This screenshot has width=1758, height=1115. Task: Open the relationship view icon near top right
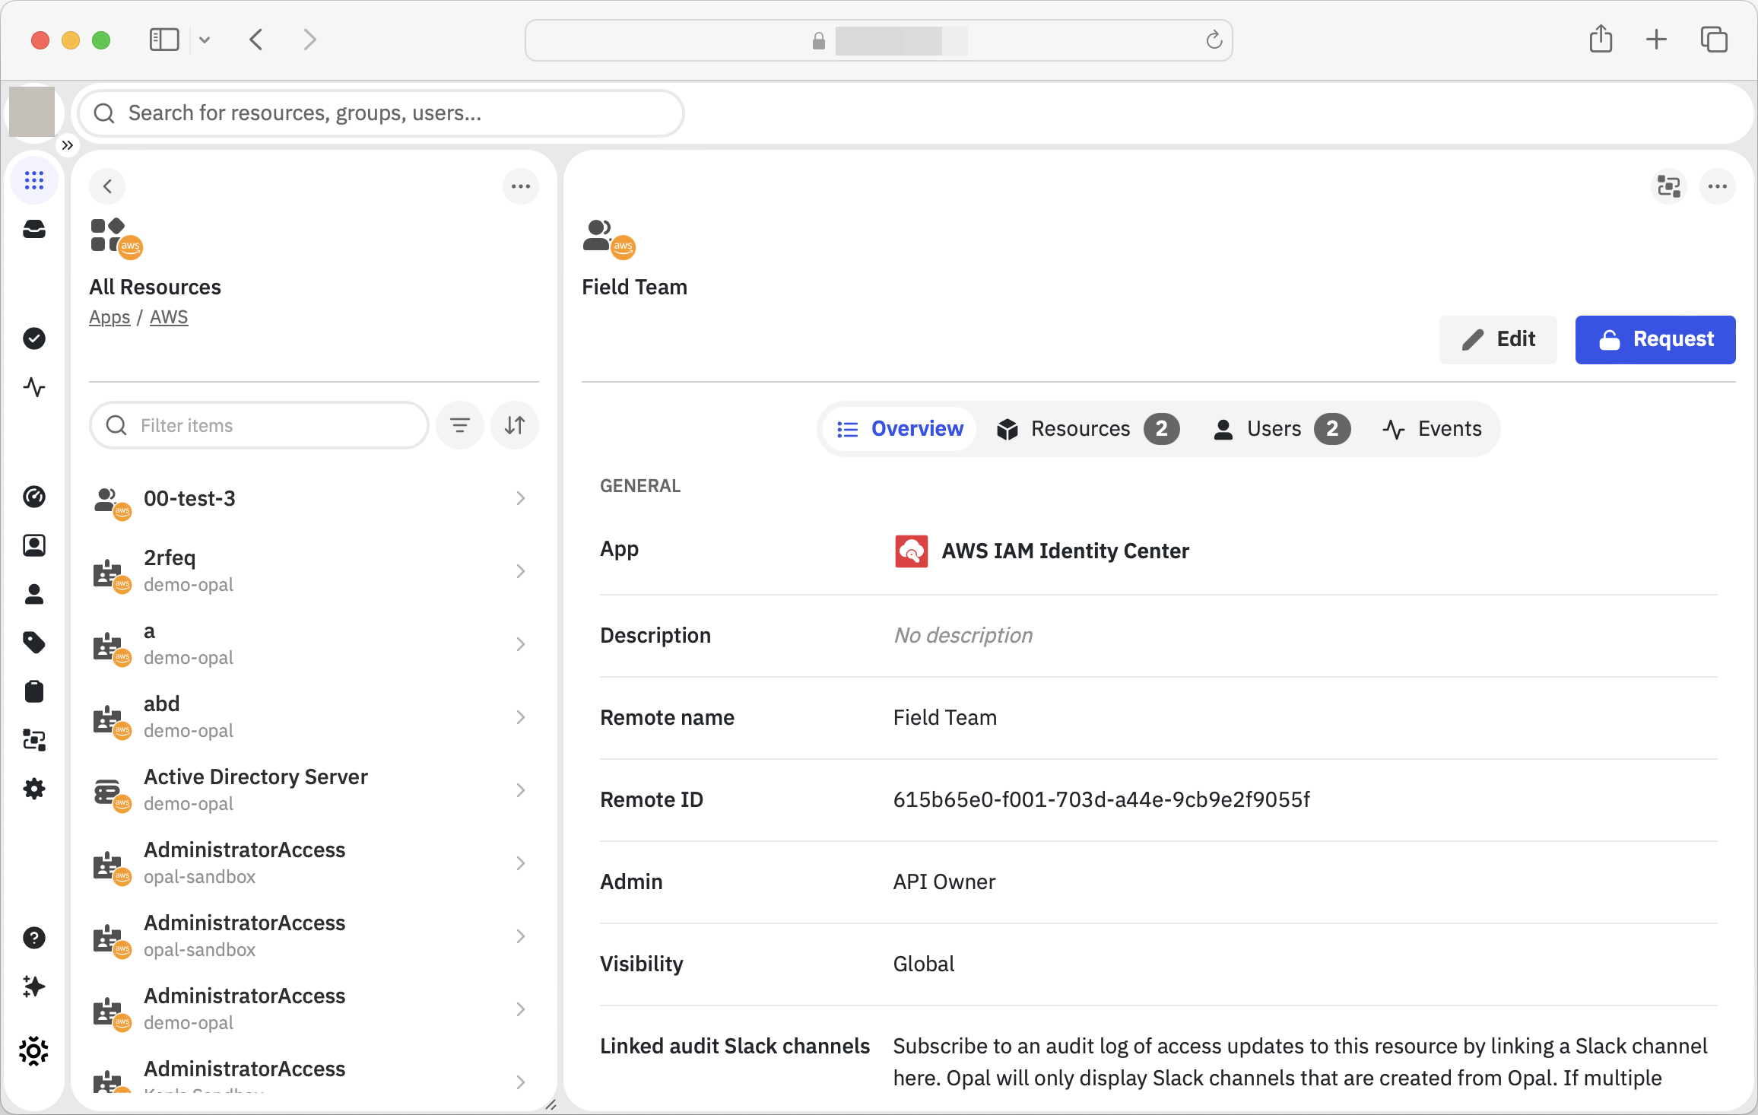(x=1669, y=186)
